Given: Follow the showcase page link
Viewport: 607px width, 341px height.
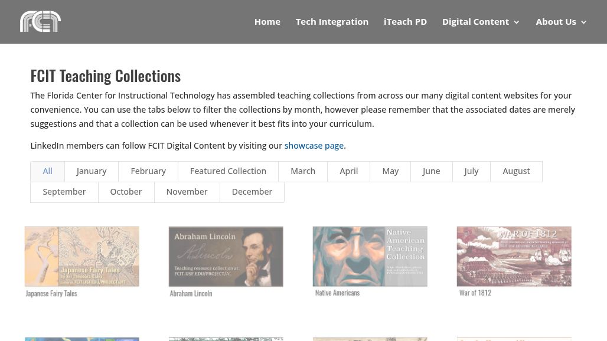Looking at the screenshot, I should pyautogui.click(x=314, y=146).
